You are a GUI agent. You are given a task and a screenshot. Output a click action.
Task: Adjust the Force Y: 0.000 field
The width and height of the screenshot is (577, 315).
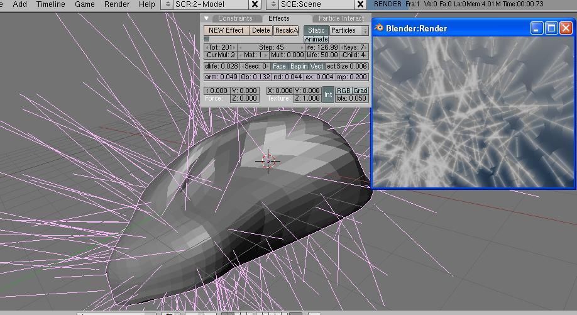click(245, 91)
